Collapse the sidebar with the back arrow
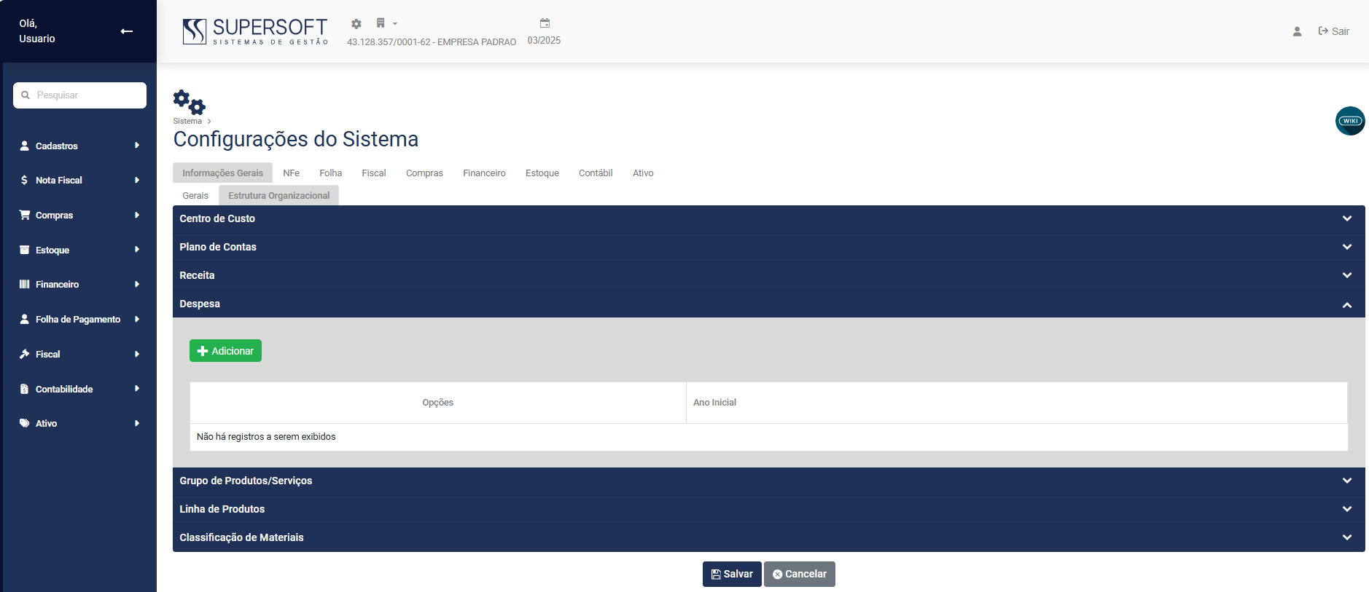 [127, 31]
